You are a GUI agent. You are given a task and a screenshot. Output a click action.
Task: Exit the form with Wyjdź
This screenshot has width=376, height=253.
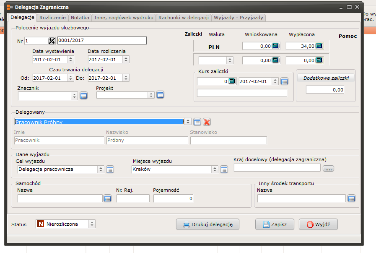click(x=318, y=224)
